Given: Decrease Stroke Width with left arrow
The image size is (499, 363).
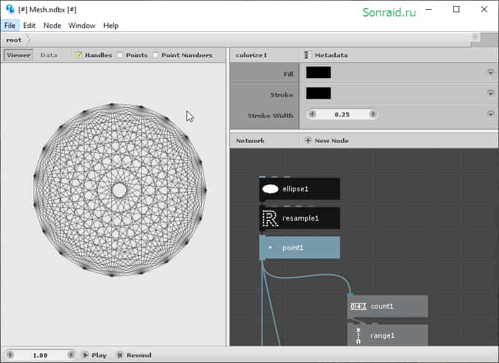Looking at the screenshot, I should tap(312, 114).
